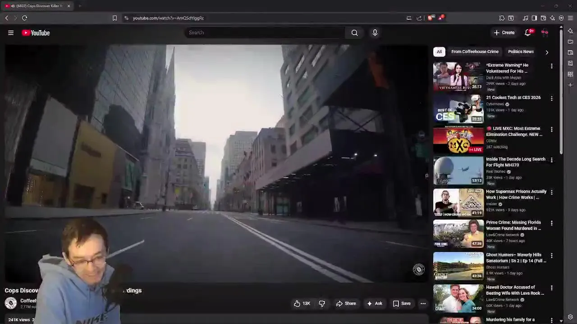Image resolution: width=577 pixels, height=324 pixels.
Task: Select the All filter chip
Action: tap(439, 52)
